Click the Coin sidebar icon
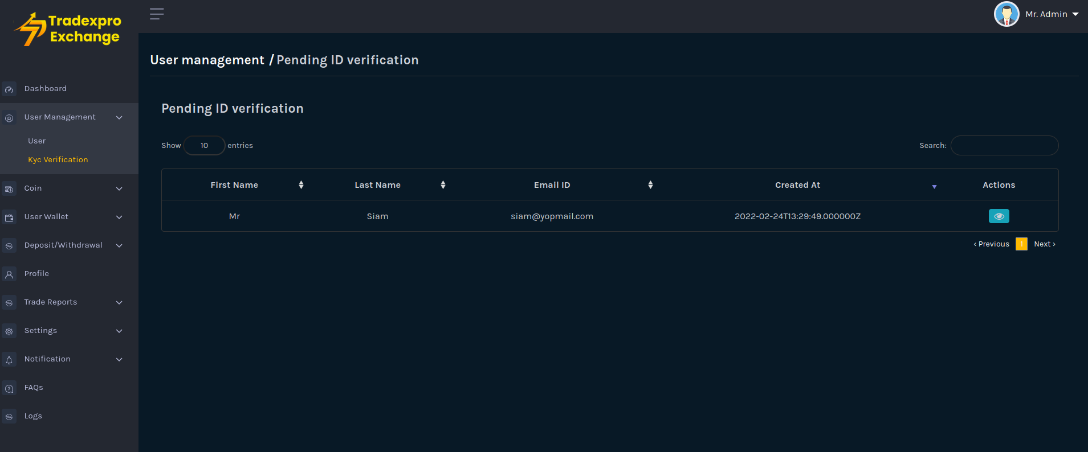Viewport: 1088px width, 452px height. (9, 189)
